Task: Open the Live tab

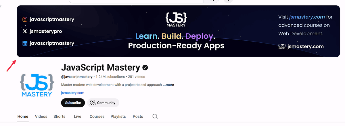Action: point(78,117)
